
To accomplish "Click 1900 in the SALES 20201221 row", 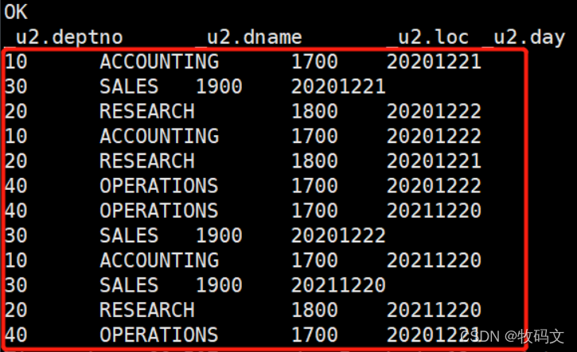I will click(x=219, y=87).
